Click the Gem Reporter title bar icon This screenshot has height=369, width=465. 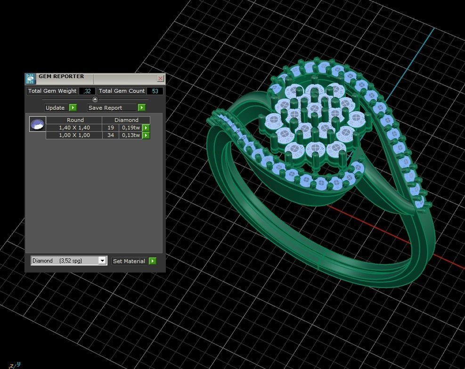pos(30,79)
